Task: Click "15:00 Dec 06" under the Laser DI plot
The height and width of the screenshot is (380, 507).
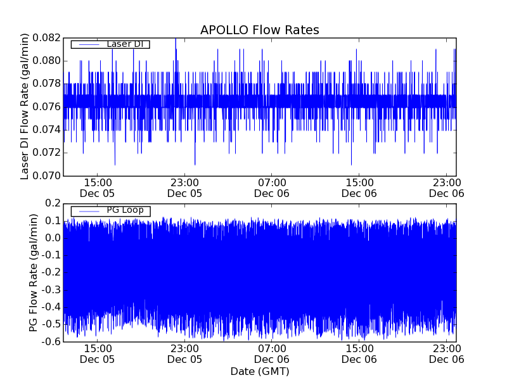Action: (359, 188)
